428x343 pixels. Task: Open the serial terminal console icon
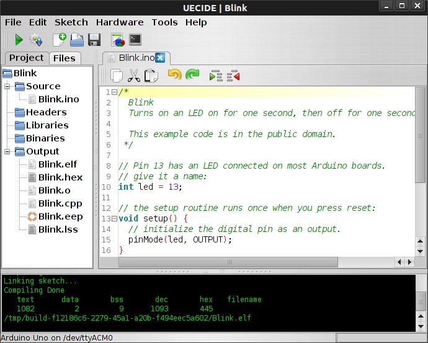tap(135, 40)
